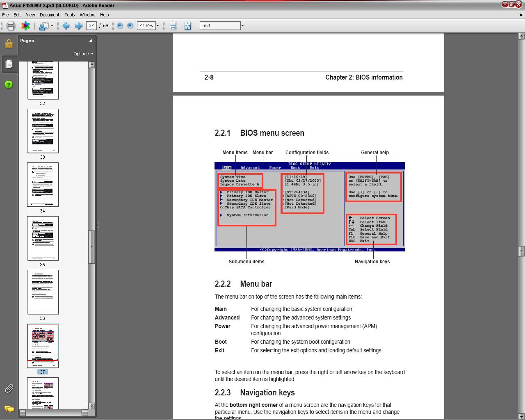Click the '2.2.2 Menu bar' heading

(243, 284)
